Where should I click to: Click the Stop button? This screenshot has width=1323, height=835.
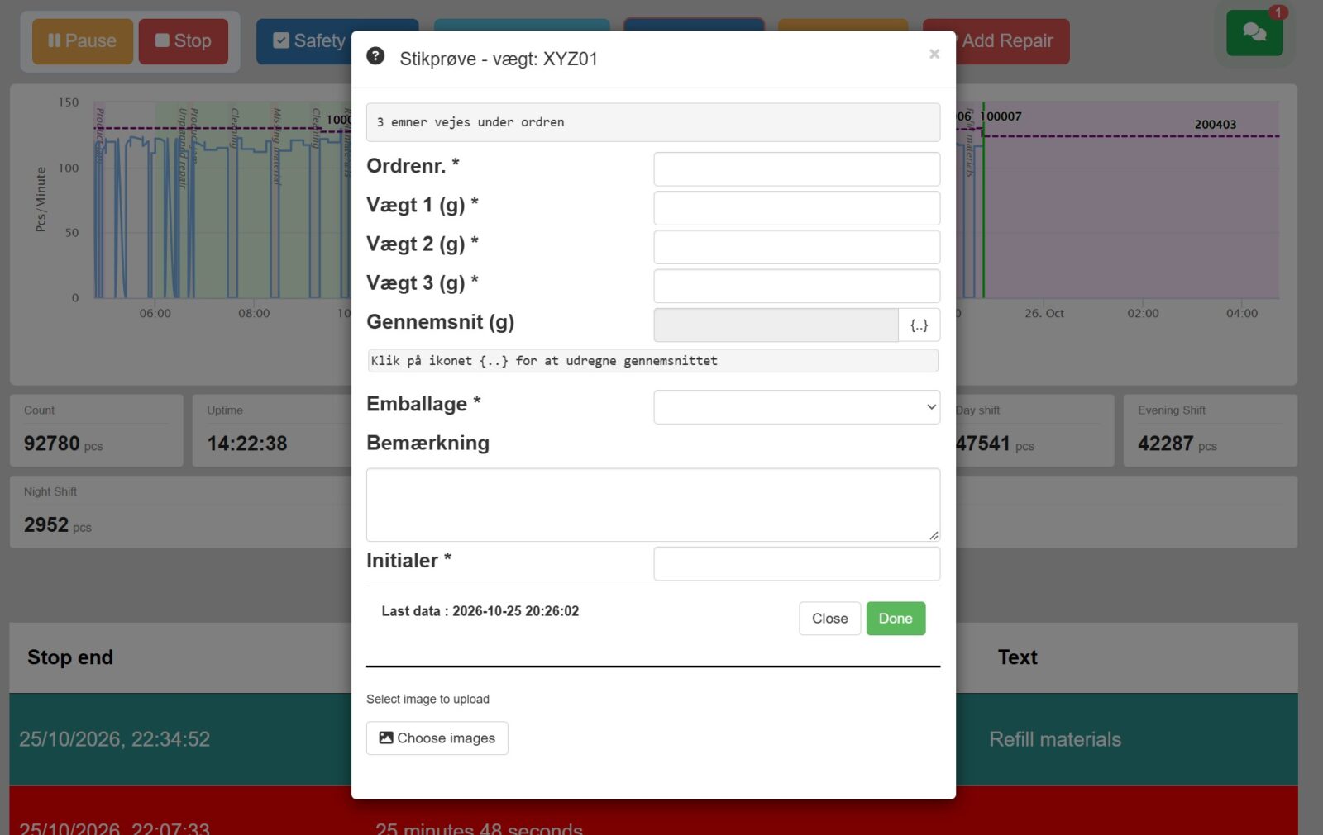tap(184, 41)
